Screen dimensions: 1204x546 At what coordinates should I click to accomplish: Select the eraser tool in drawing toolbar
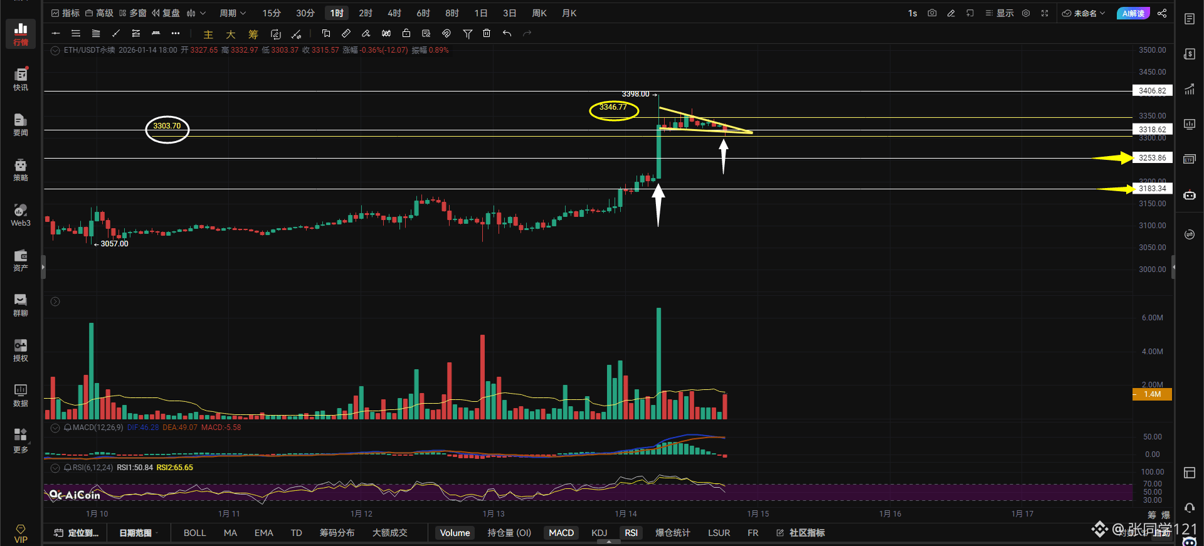click(366, 33)
